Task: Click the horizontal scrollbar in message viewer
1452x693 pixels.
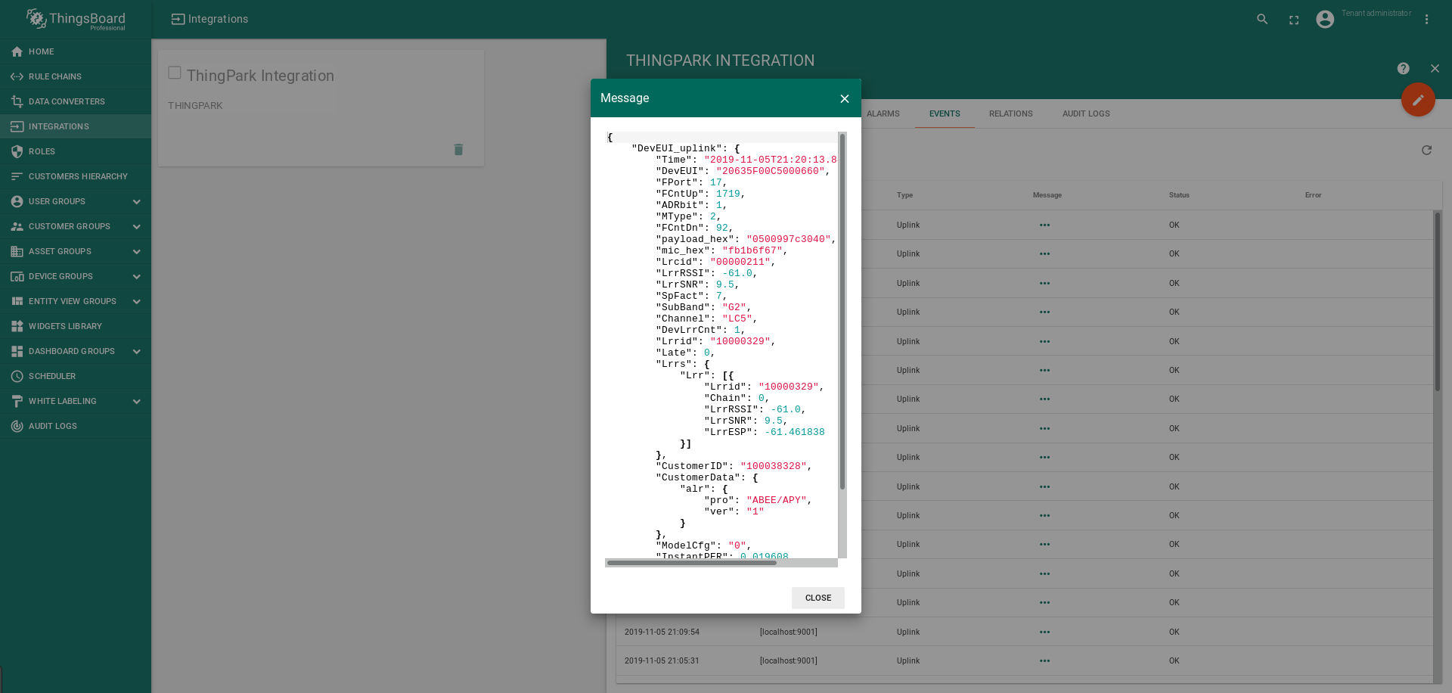Action: [x=691, y=563]
